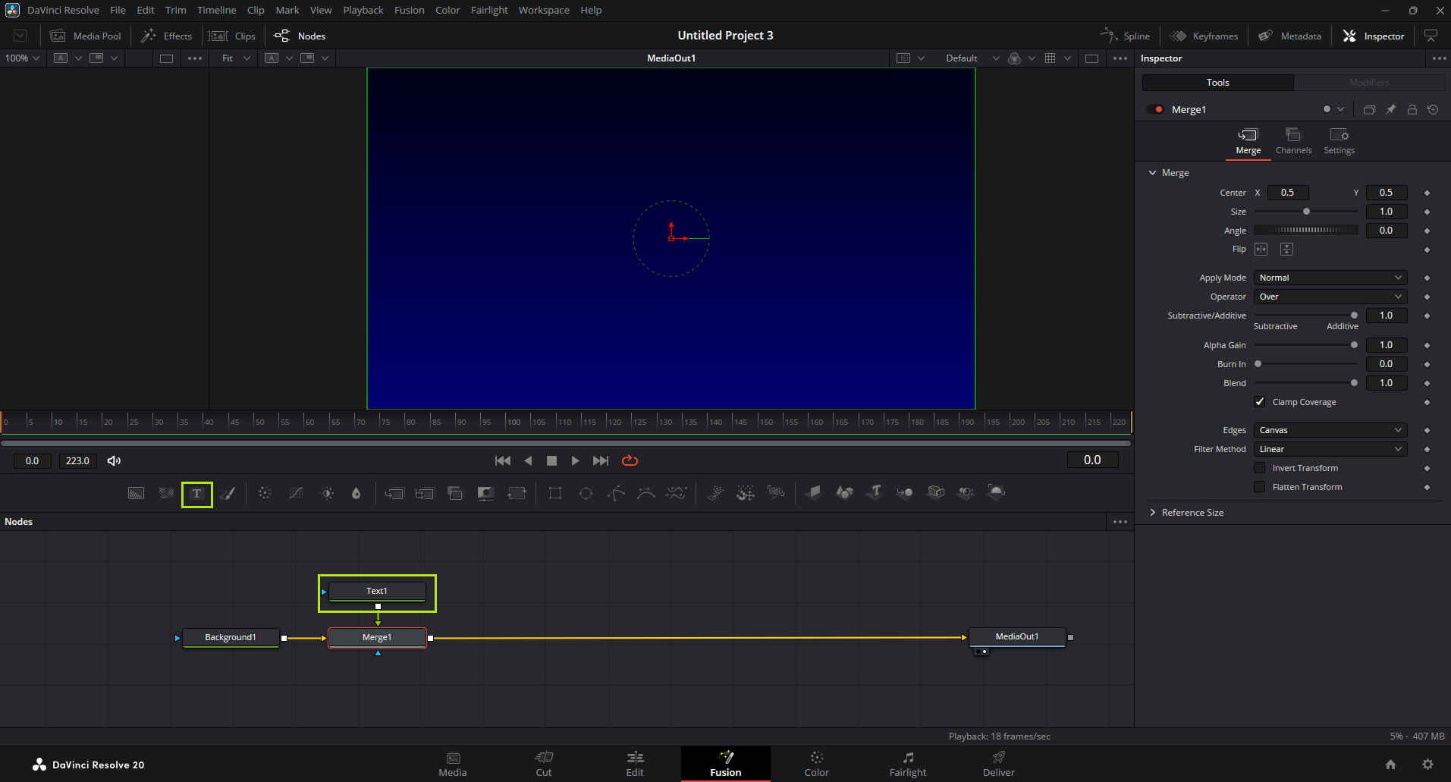The width and height of the screenshot is (1451, 782).
Task: Open the Apply Mode dropdown
Action: point(1330,278)
